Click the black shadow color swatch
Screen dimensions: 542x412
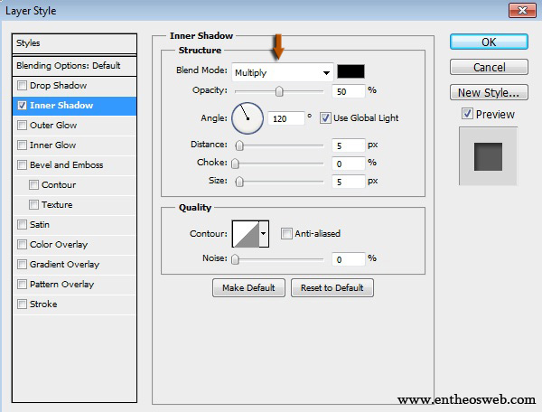pyautogui.click(x=350, y=72)
